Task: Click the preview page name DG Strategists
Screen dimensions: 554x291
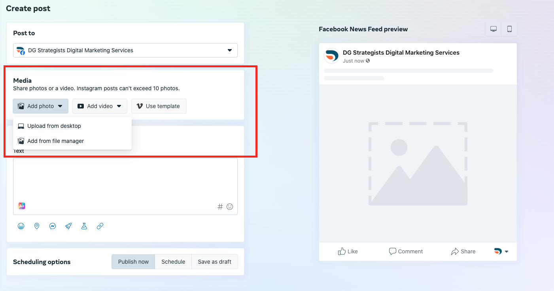Action: (x=401, y=53)
